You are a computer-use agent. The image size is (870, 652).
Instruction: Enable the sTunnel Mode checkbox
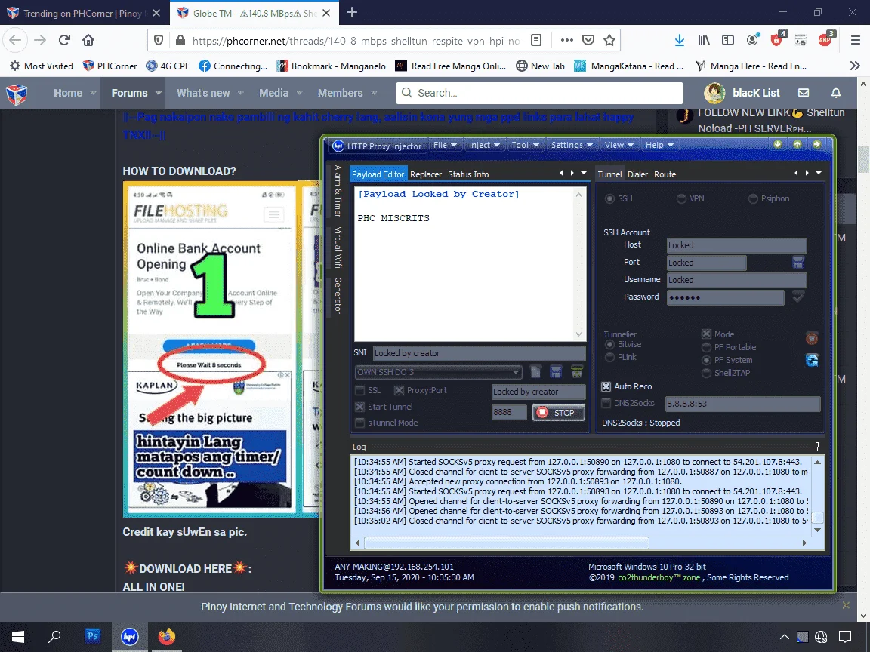pyautogui.click(x=360, y=423)
